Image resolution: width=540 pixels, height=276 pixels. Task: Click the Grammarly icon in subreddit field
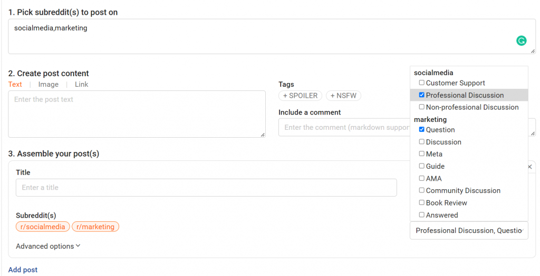coord(521,41)
